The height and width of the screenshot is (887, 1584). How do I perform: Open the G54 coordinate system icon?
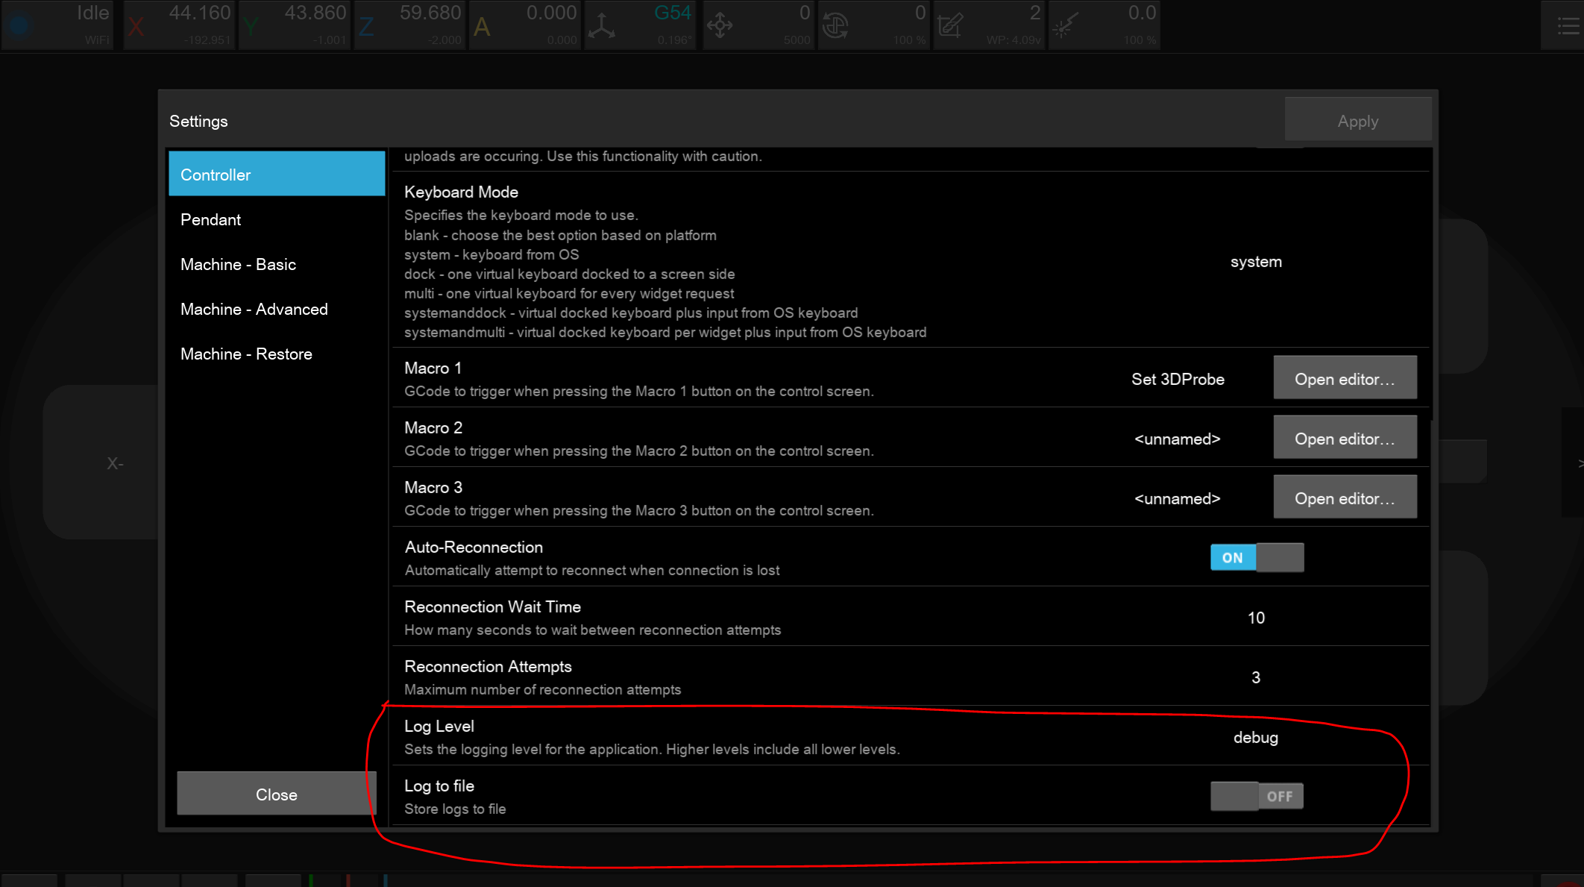[x=602, y=26]
